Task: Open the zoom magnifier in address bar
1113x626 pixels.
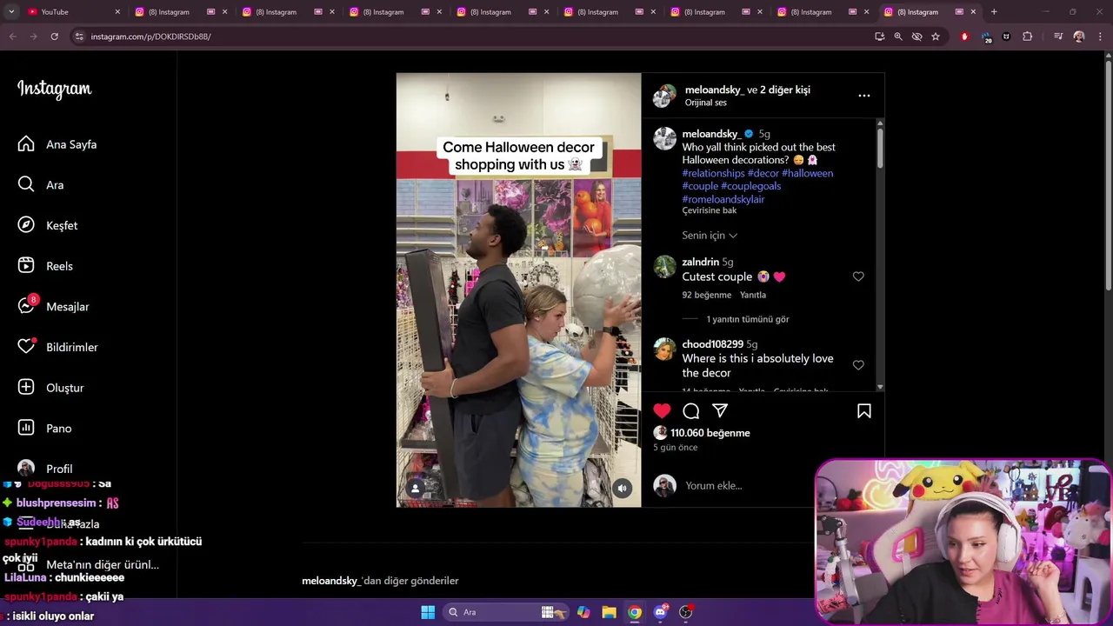Action: click(898, 37)
